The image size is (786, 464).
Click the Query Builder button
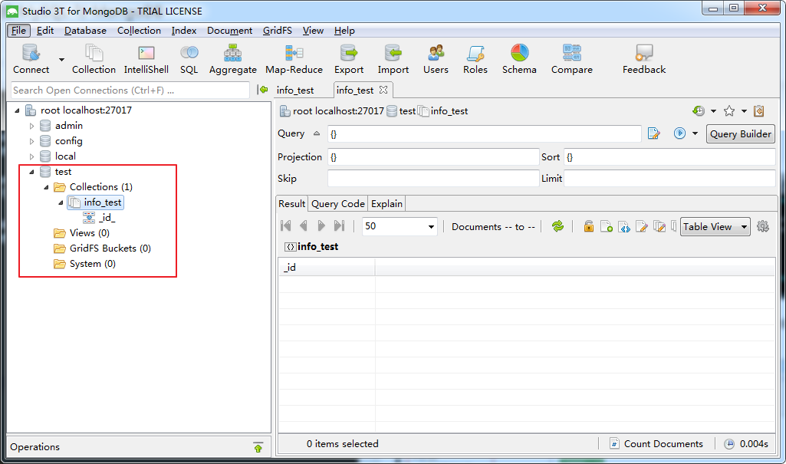coord(741,133)
